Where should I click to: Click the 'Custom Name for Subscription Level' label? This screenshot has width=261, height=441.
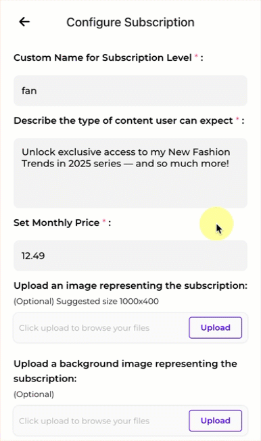(x=103, y=57)
